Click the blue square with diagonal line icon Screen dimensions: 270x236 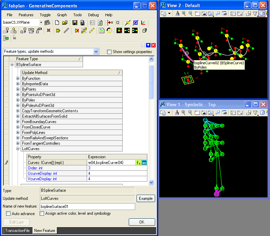coord(136,23)
